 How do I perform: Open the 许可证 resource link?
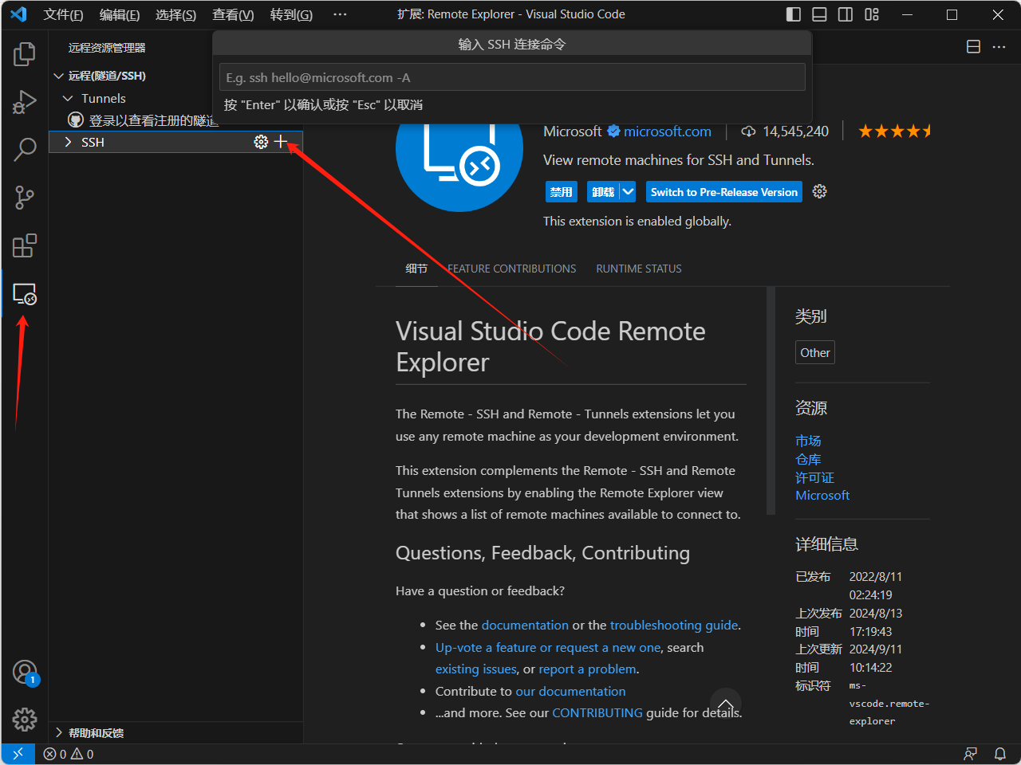tap(814, 477)
